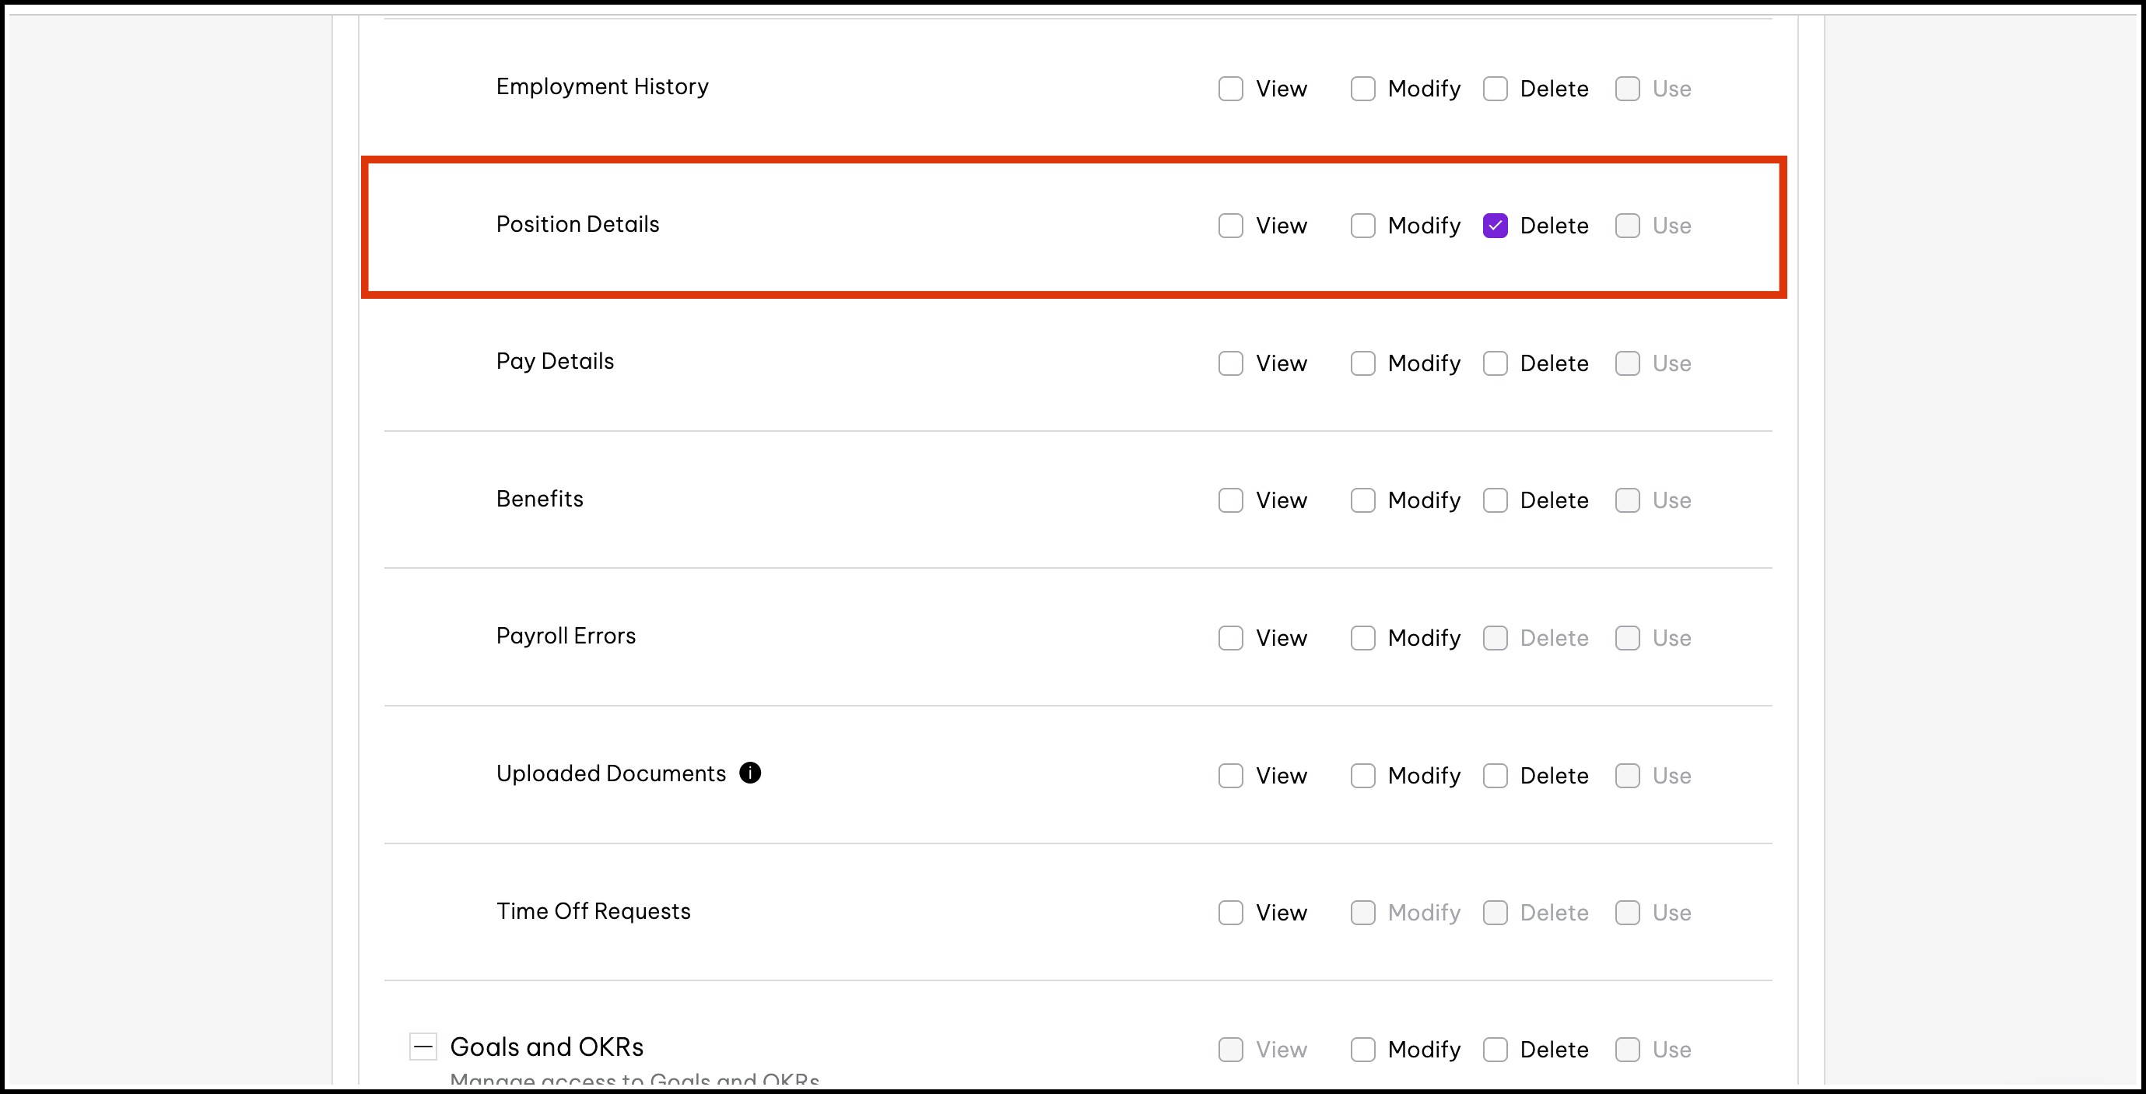Check Modify for Employment History
This screenshot has height=1094, width=2146.
tap(1363, 89)
